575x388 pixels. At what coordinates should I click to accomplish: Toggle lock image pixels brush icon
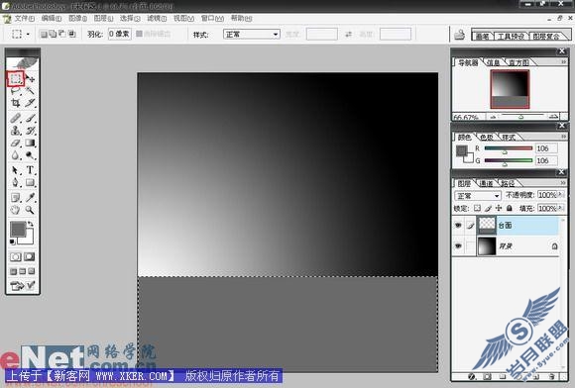(488, 208)
